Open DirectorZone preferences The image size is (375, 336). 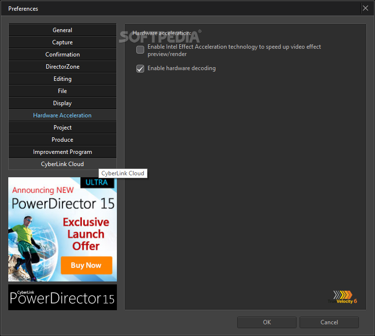coord(62,67)
